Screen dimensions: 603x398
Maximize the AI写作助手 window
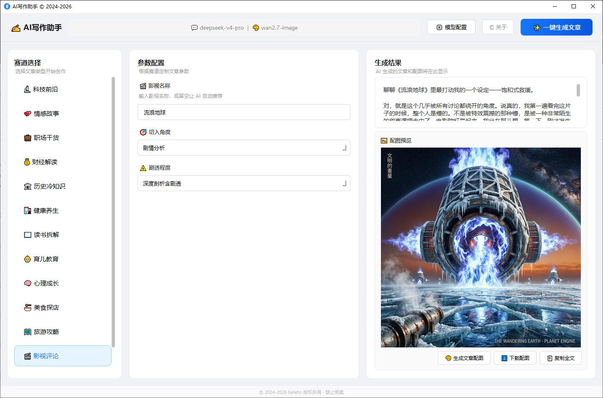tap(574, 6)
